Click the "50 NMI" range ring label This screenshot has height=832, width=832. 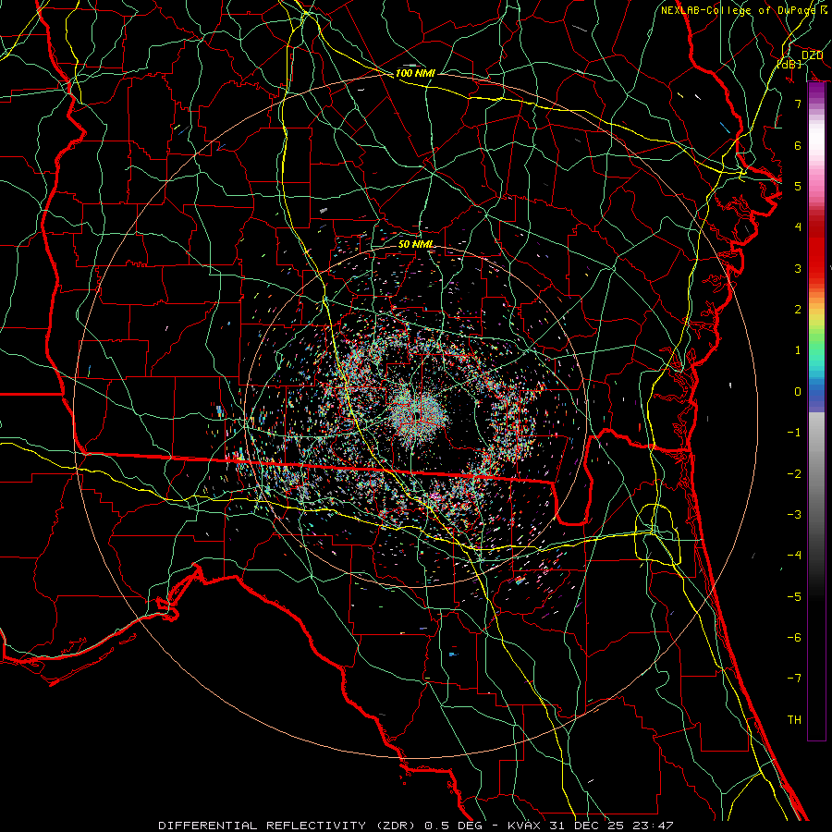click(x=415, y=244)
